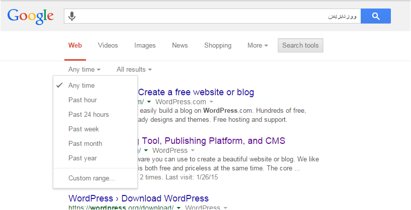The height and width of the screenshot is (210, 411).
Task: Toggle the Search tools button
Action: [300, 46]
